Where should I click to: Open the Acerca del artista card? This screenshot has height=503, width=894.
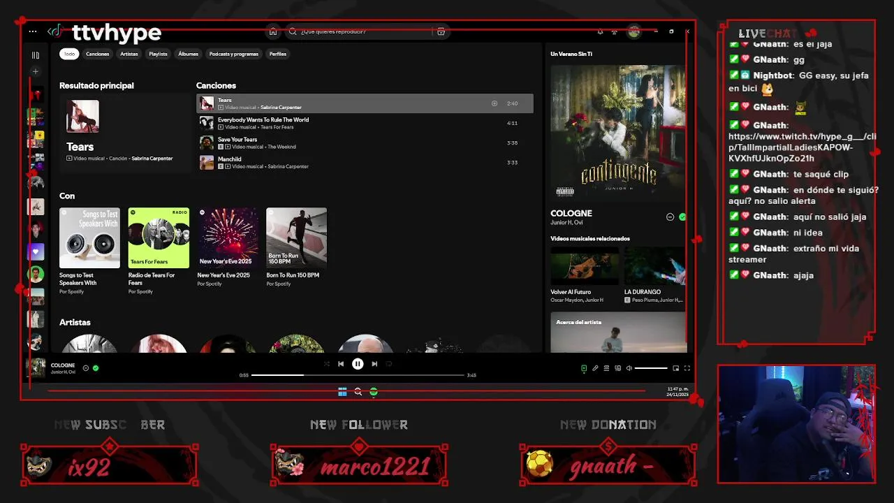click(618, 332)
